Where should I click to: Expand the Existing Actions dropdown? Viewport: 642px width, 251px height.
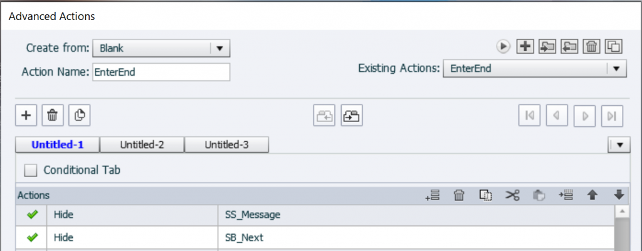[x=616, y=68]
